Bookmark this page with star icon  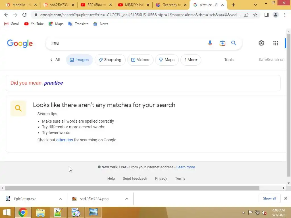click(x=255, y=15)
